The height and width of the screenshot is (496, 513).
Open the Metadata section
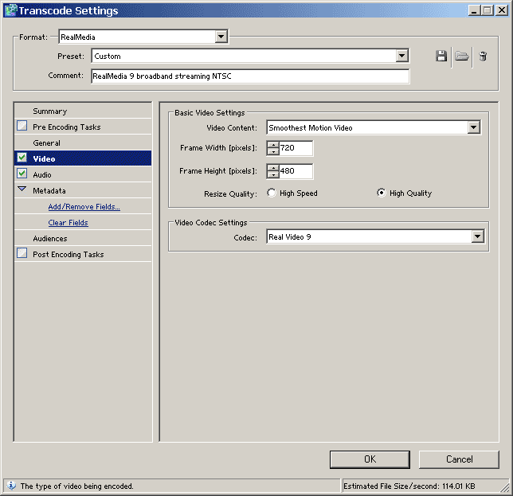[x=83, y=190]
